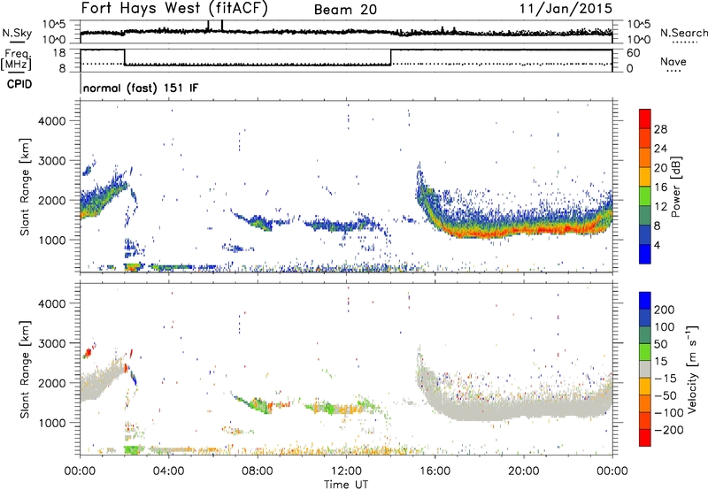The width and height of the screenshot is (708, 490).
Task: Click the 'Beam 20' label
Action: coord(345,10)
